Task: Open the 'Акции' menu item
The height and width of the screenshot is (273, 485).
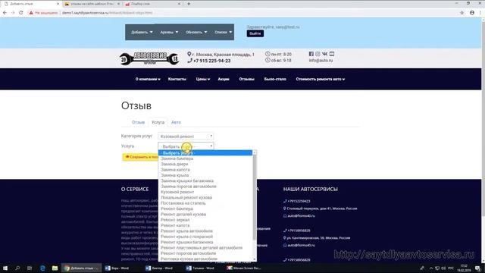Action: pos(224,79)
